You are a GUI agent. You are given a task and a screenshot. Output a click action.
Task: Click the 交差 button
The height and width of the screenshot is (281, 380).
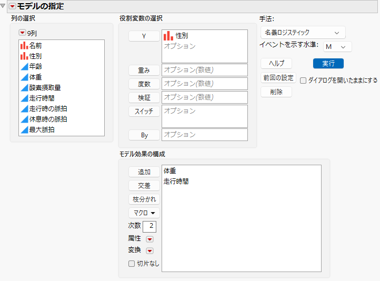click(x=144, y=186)
